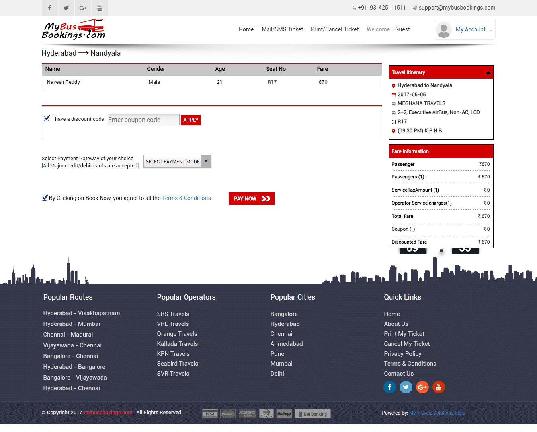Viewport: 537px width, 432px height.
Task: Click the footer Twitter circle icon
Action: (x=406, y=387)
